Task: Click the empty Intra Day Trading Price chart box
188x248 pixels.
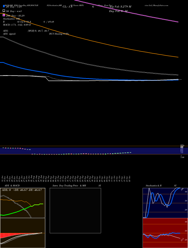Action: click(x=75, y=210)
